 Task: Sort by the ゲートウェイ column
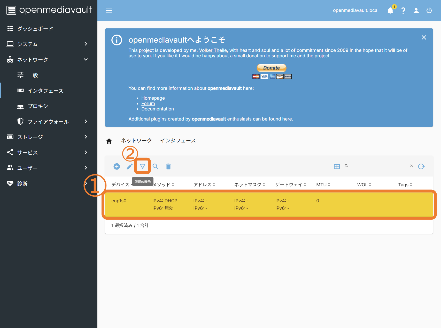click(x=291, y=185)
